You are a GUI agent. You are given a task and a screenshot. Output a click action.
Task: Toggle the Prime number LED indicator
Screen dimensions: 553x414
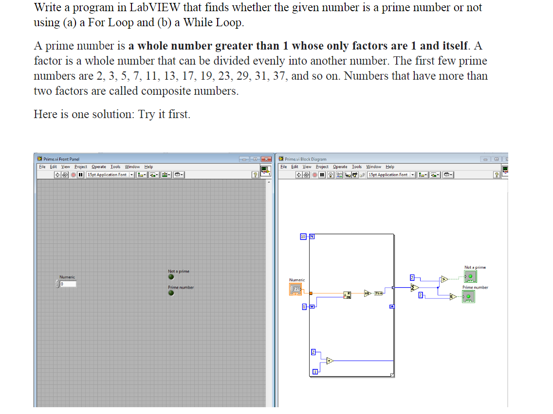pyautogui.click(x=171, y=293)
